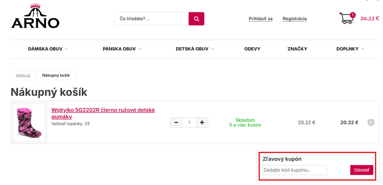This screenshot has height=185, width=383.
Task: Open the Odevy menu item
Action: click(x=252, y=49)
